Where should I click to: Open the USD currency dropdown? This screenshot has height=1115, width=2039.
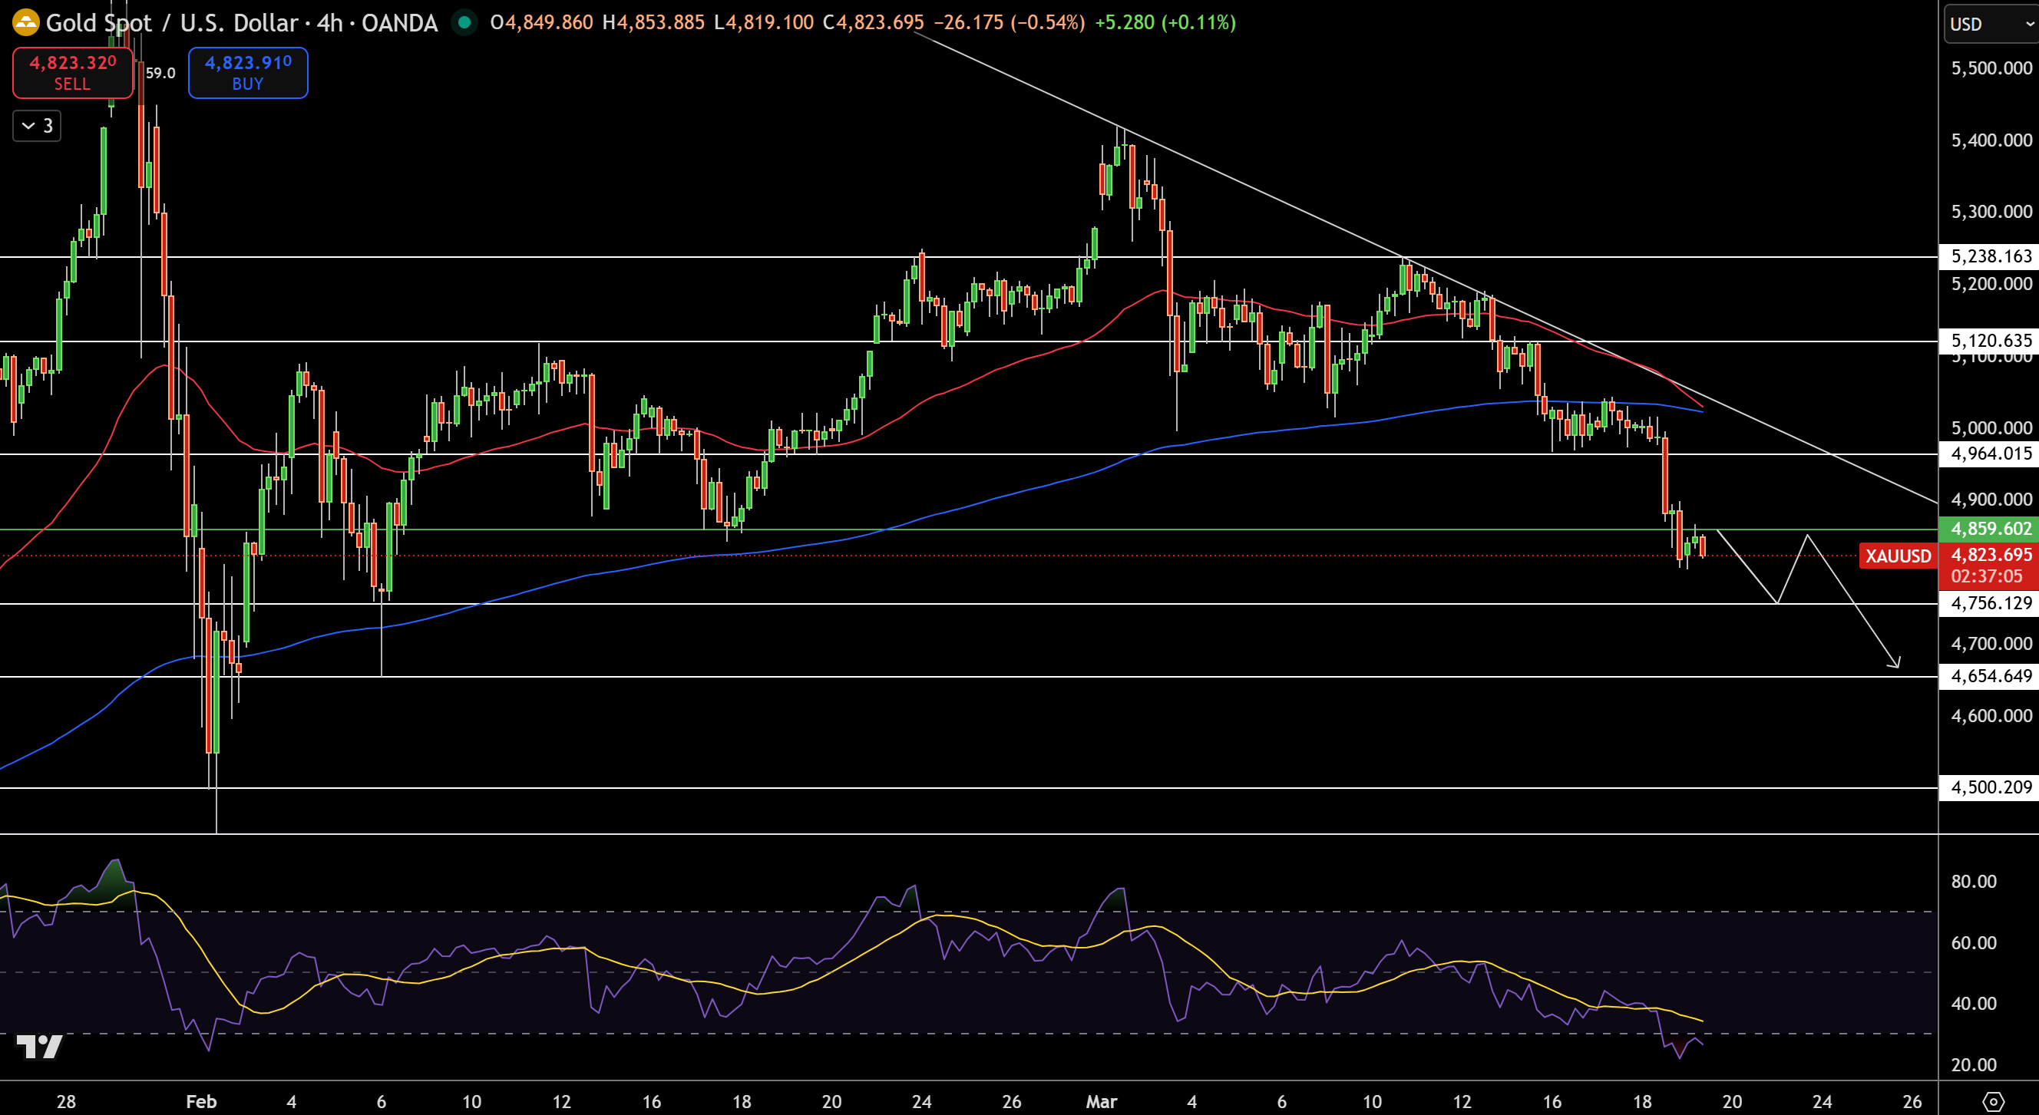tap(1991, 24)
